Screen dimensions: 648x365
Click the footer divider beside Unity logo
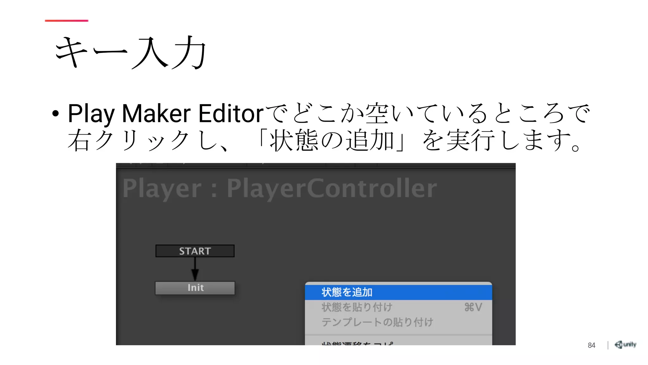click(608, 345)
